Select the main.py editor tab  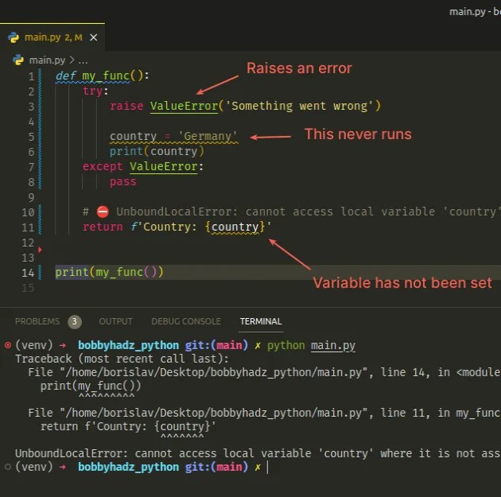click(52, 37)
